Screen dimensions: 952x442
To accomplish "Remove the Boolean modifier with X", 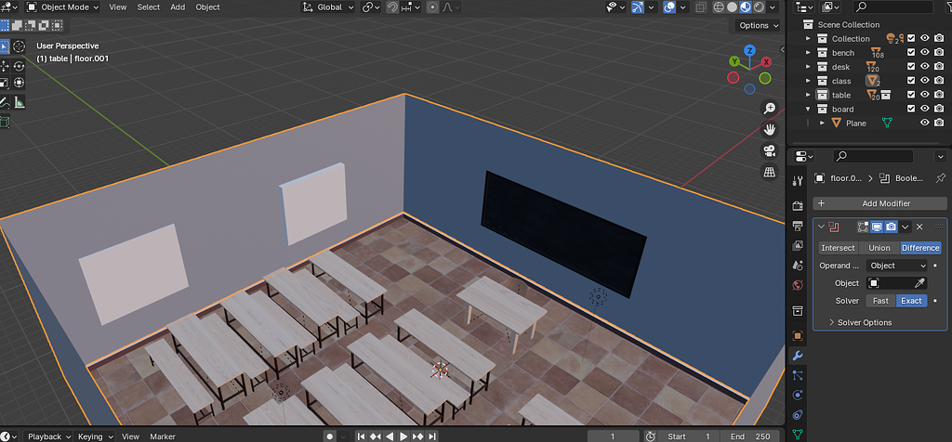I will click(919, 227).
